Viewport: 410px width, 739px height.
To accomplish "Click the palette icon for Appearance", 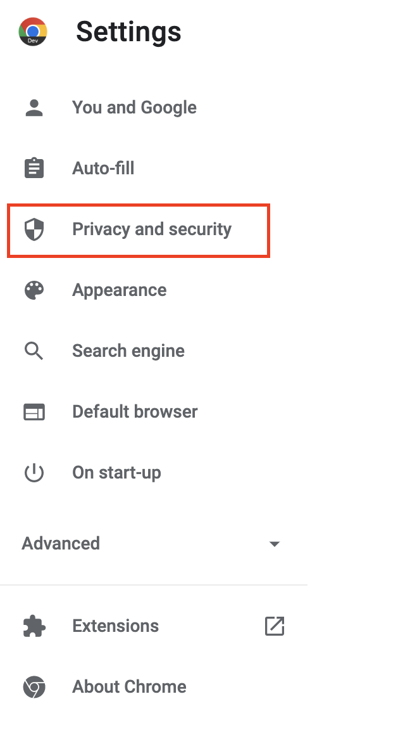I will click(34, 290).
